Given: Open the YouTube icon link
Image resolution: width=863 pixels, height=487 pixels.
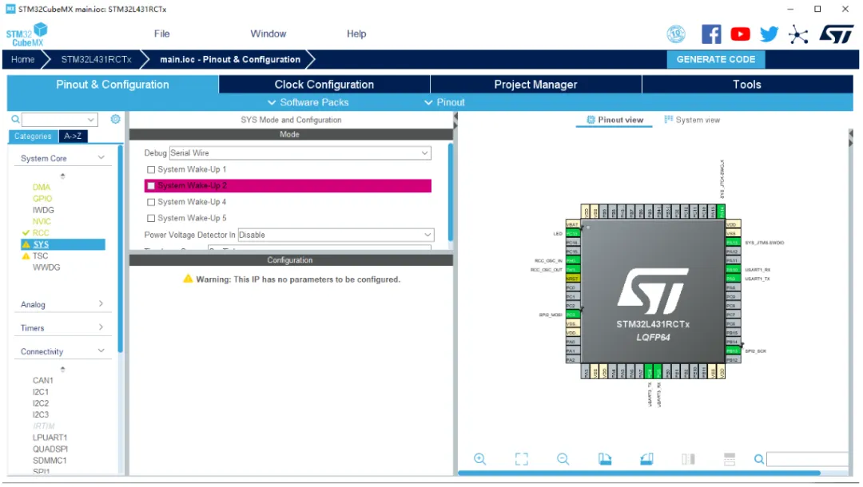Looking at the screenshot, I should 740,34.
